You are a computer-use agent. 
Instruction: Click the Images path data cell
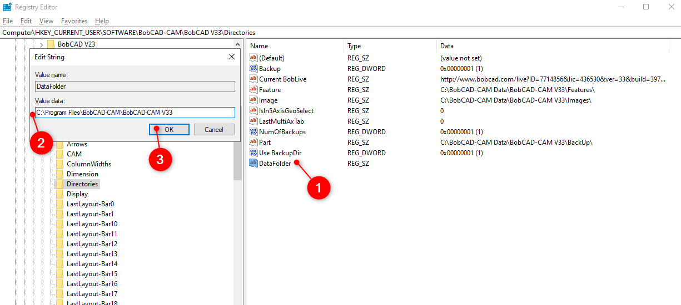point(516,100)
